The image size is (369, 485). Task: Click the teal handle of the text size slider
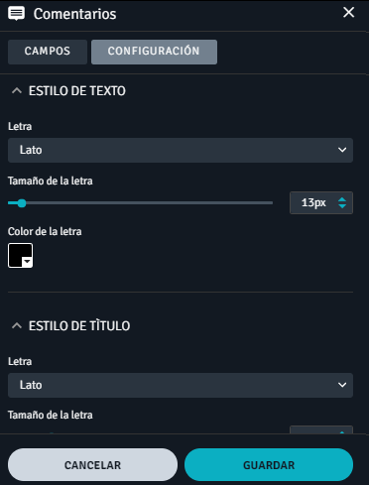(22, 203)
